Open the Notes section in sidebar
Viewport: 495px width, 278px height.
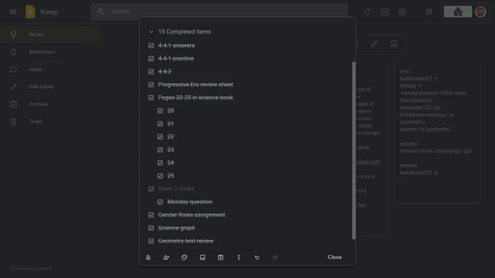[50, 34]
